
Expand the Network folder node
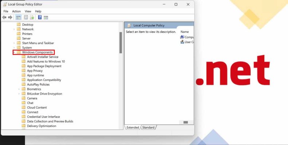click(14, 29)
